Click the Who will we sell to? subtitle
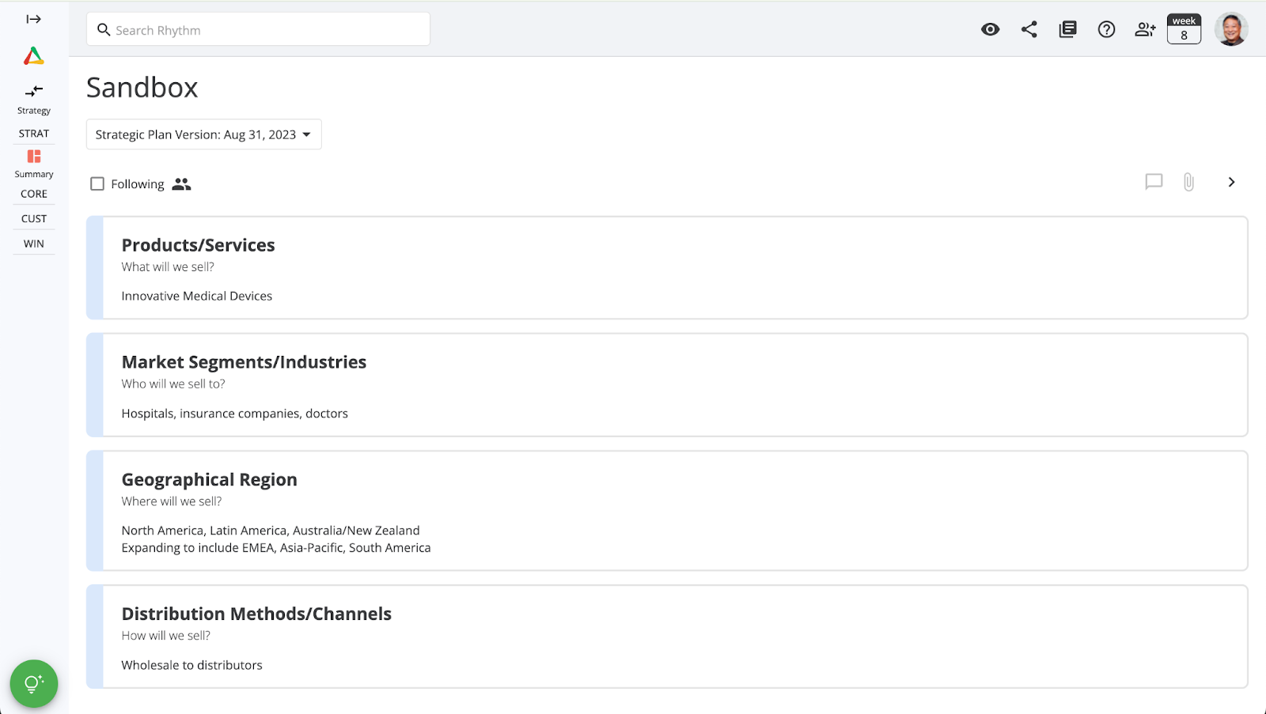 [173, 384]
